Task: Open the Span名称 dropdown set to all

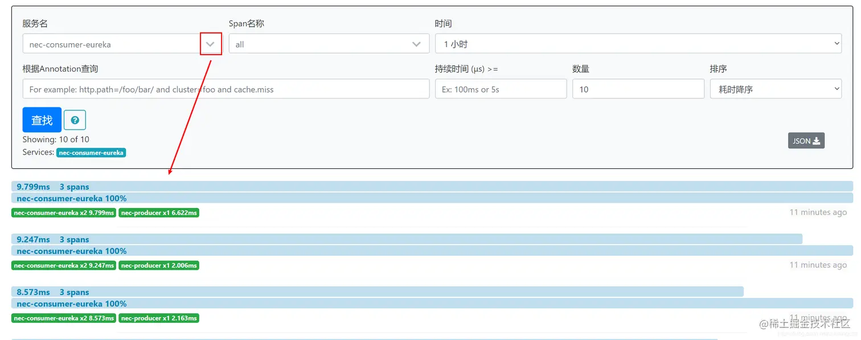Action: (329, 44)
